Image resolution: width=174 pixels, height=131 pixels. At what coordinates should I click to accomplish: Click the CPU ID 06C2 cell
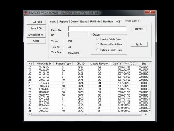80,99
